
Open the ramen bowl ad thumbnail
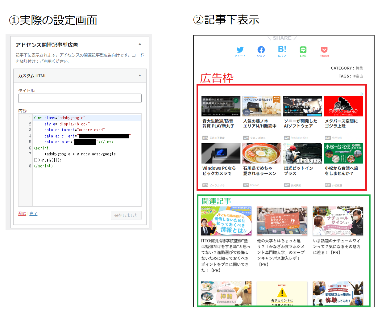(262, 153)
